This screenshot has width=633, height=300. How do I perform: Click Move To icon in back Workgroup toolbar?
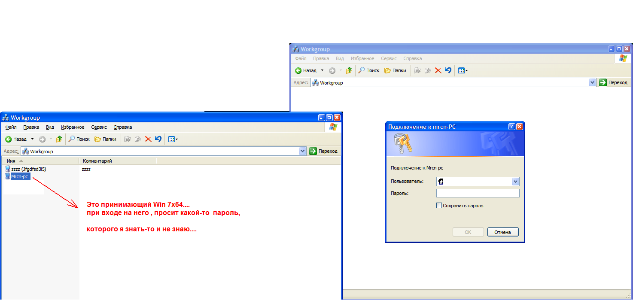tap(417, 70)
